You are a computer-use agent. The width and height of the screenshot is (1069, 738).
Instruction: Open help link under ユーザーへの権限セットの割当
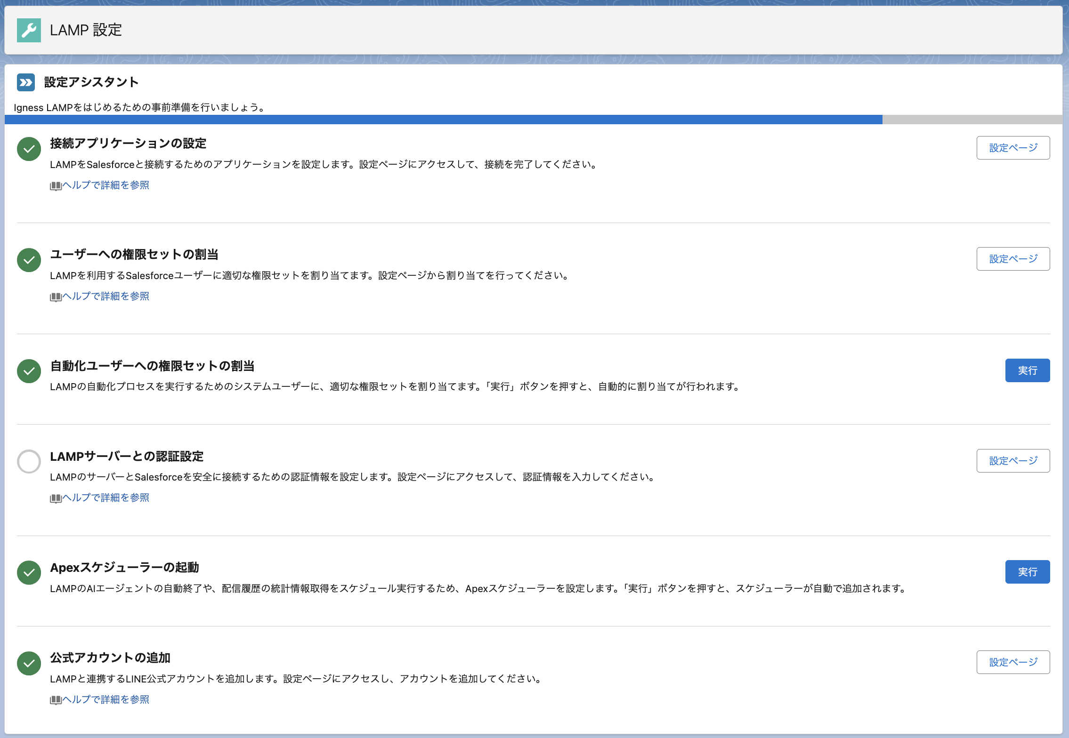pyautogui.click(x=105, y=296)
